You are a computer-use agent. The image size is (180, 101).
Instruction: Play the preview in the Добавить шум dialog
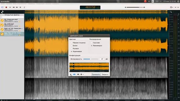[x=71, y=74]
